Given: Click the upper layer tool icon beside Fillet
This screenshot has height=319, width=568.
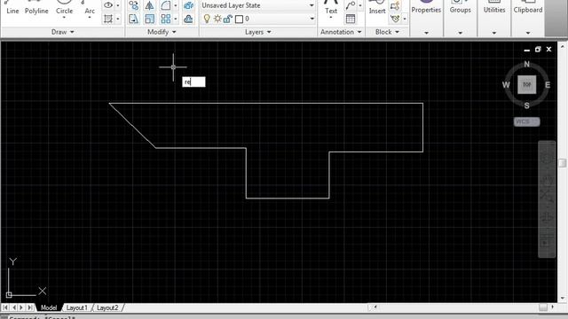Looking at the screenshot, I should (188, 5).
